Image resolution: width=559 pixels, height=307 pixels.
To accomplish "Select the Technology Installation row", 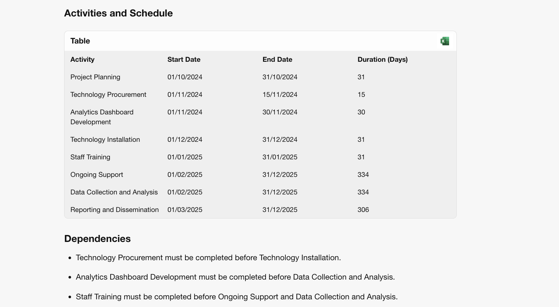I will point(105,139).
